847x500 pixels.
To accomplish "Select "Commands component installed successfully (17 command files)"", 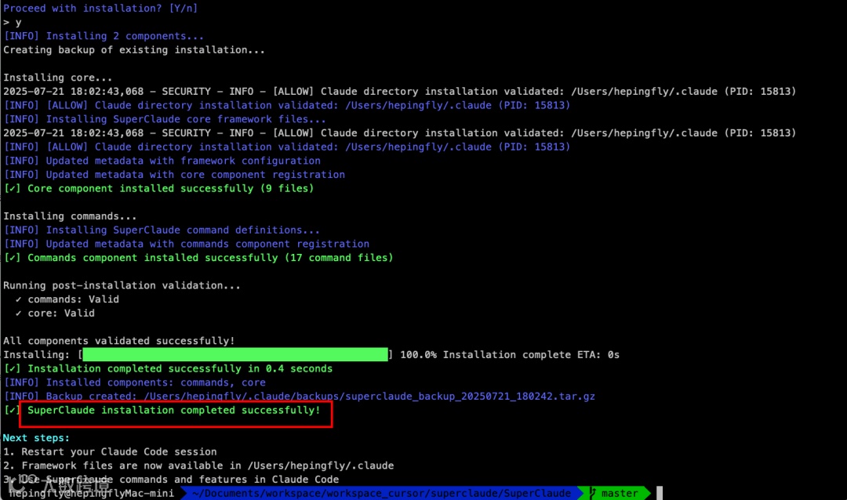I will coord(211,258).
